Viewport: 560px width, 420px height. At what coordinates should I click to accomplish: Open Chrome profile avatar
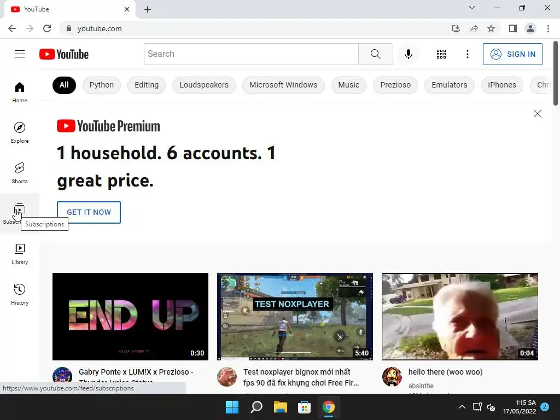pos(530,28)
